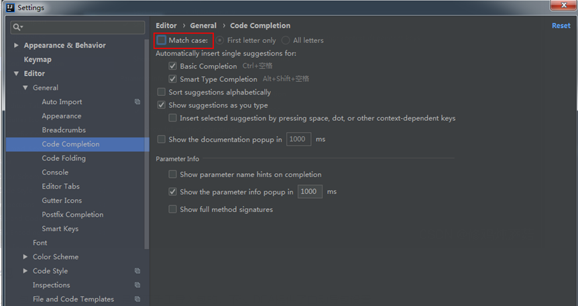This screenshot has width=578, height=306.
Task: Select Appearance under General
Action: 62,116
